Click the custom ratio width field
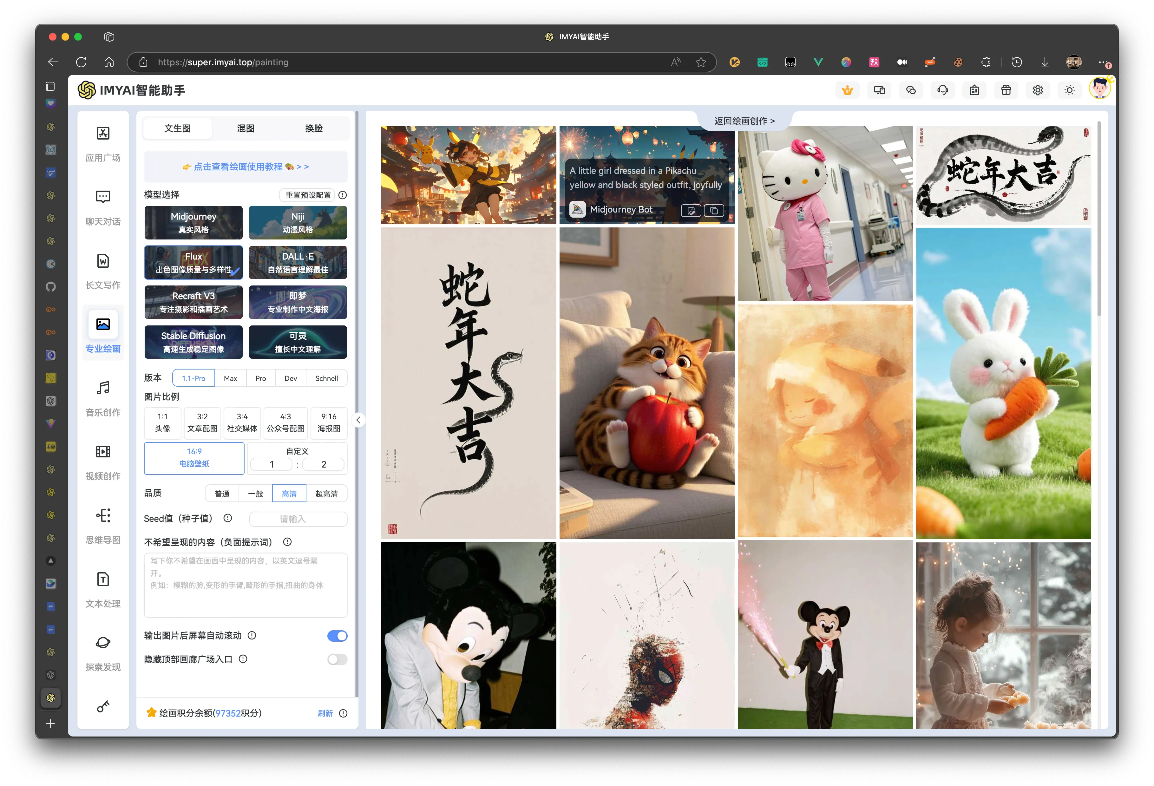1154x786 pixels. [x=272, y=464]
